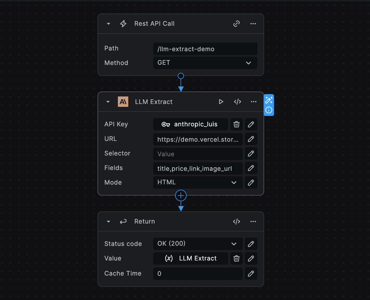Select the LLM Extract variable chip in Value

(191, 258)
